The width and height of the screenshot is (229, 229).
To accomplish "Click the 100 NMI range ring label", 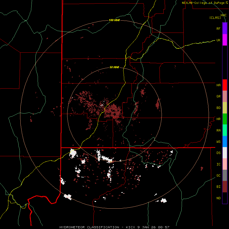I will pos(114,20).
